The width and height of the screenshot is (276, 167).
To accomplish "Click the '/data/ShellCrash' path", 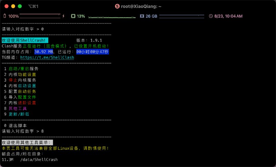I will (39, 160).
